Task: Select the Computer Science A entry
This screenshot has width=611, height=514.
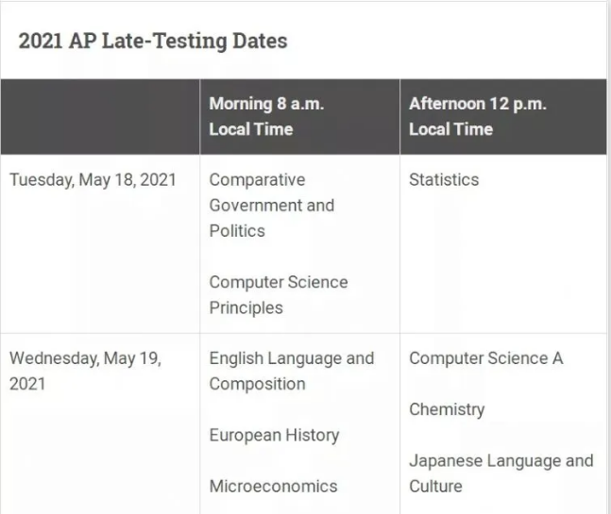Action: tap(486, 358)
